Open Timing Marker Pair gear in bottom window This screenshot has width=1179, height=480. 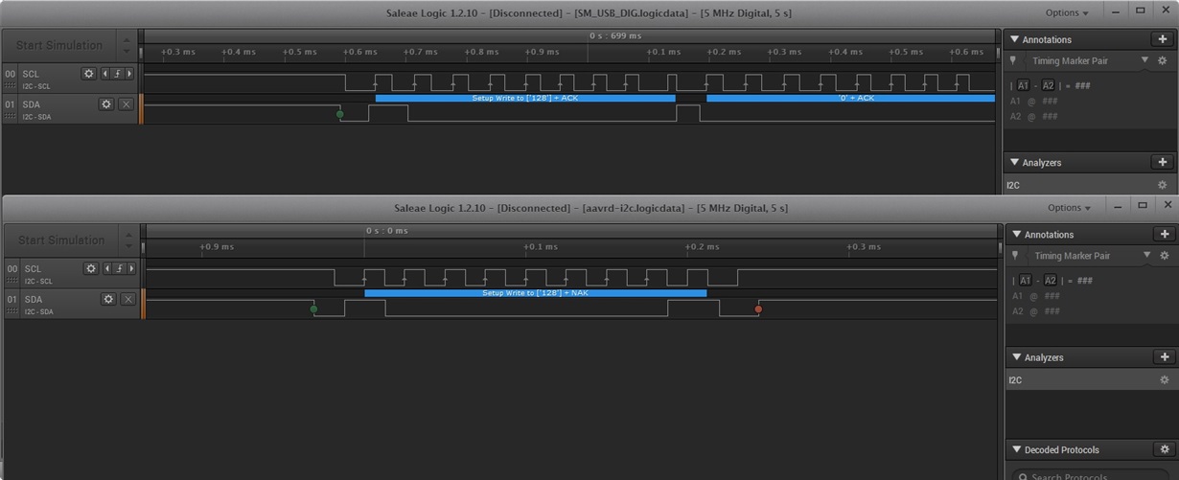(x=1164, y=256)
